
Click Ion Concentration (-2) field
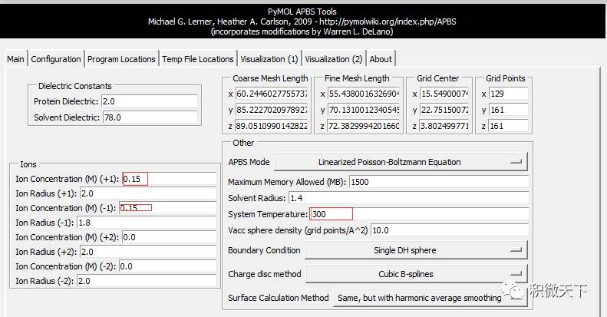pos(168,266)
